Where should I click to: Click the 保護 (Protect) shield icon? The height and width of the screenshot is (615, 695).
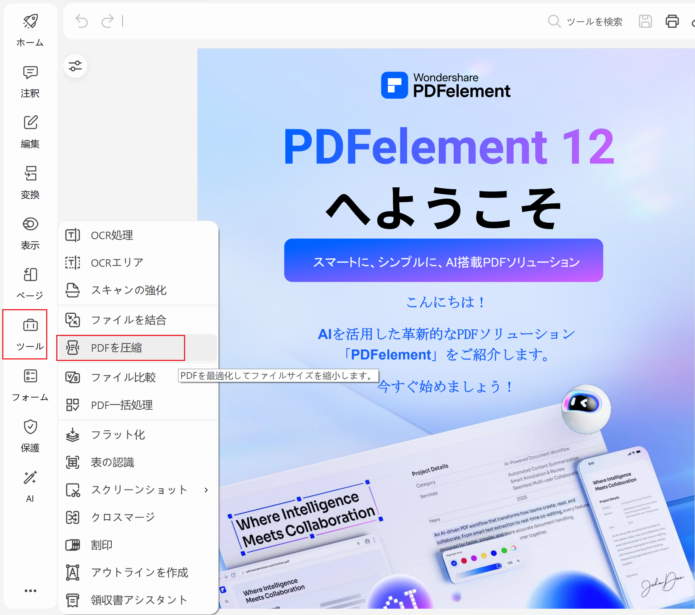click(x=30, y=427)
